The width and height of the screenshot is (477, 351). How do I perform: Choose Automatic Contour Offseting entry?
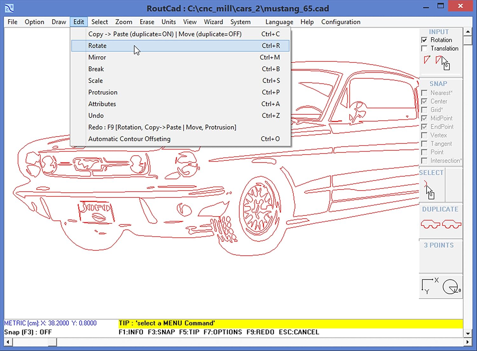pyautogui.click(x=129, y=139)
